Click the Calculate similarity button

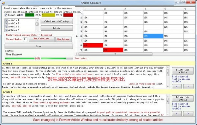click(x=57, y=21)
